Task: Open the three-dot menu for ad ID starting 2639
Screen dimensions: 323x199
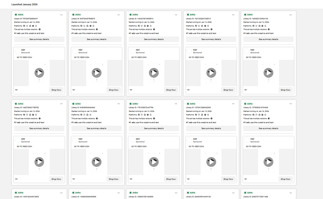Action: (x=233, y=193)
